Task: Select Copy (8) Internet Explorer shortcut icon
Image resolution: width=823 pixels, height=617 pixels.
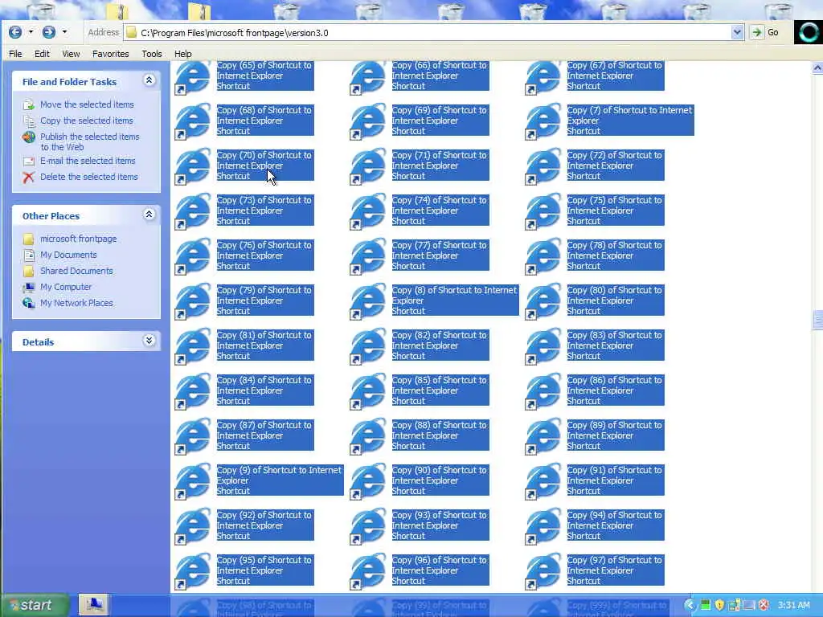Action: (368, 301)
